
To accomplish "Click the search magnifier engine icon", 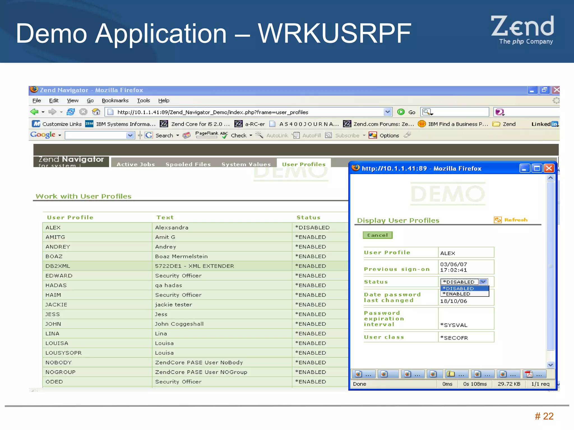I will click(x=428, y=112).
